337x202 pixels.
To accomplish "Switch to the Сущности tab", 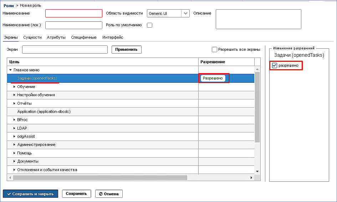I will 32,37.
